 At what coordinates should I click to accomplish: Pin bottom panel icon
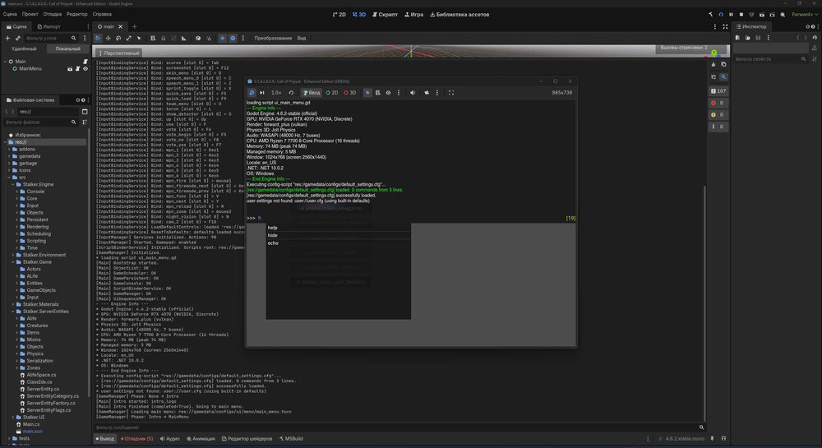coord(712,439)
